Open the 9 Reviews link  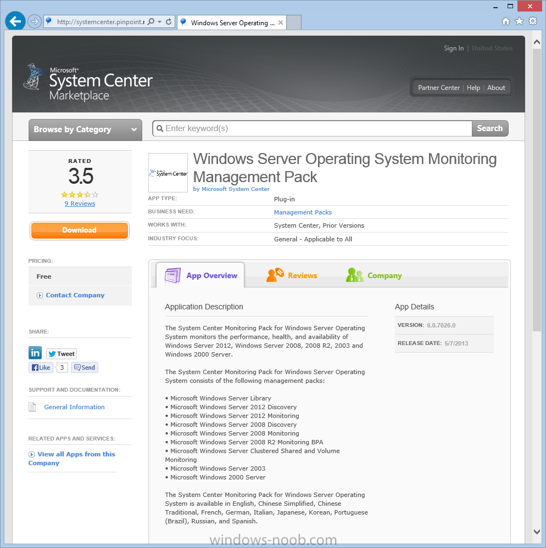(80, 204)
